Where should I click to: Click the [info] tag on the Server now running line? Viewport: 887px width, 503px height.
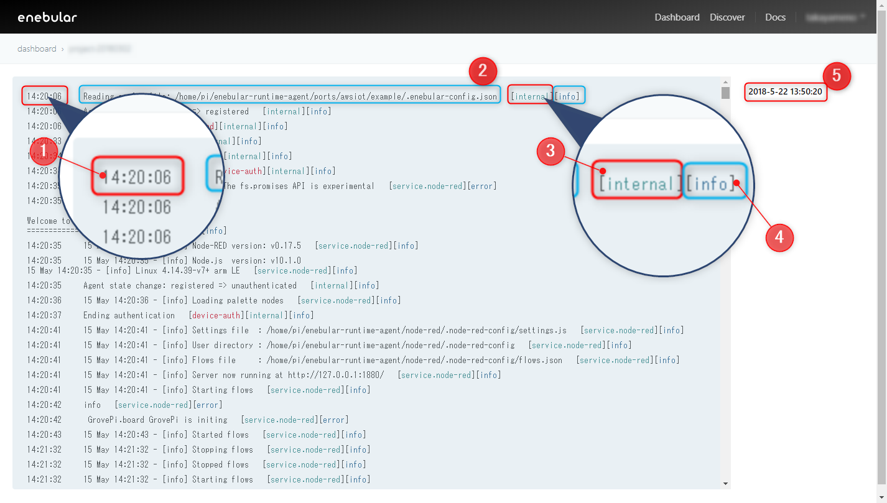click(x=489, y=375)
